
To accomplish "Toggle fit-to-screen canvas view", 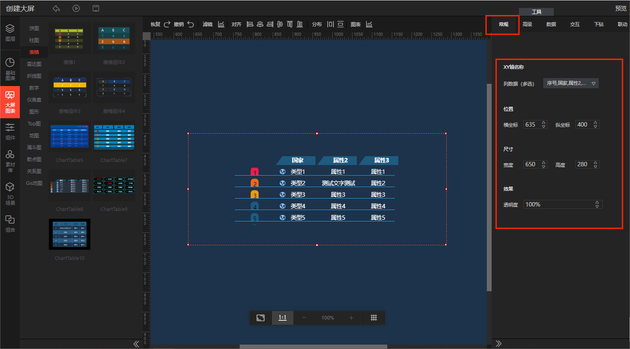I will tap(261, 318).
